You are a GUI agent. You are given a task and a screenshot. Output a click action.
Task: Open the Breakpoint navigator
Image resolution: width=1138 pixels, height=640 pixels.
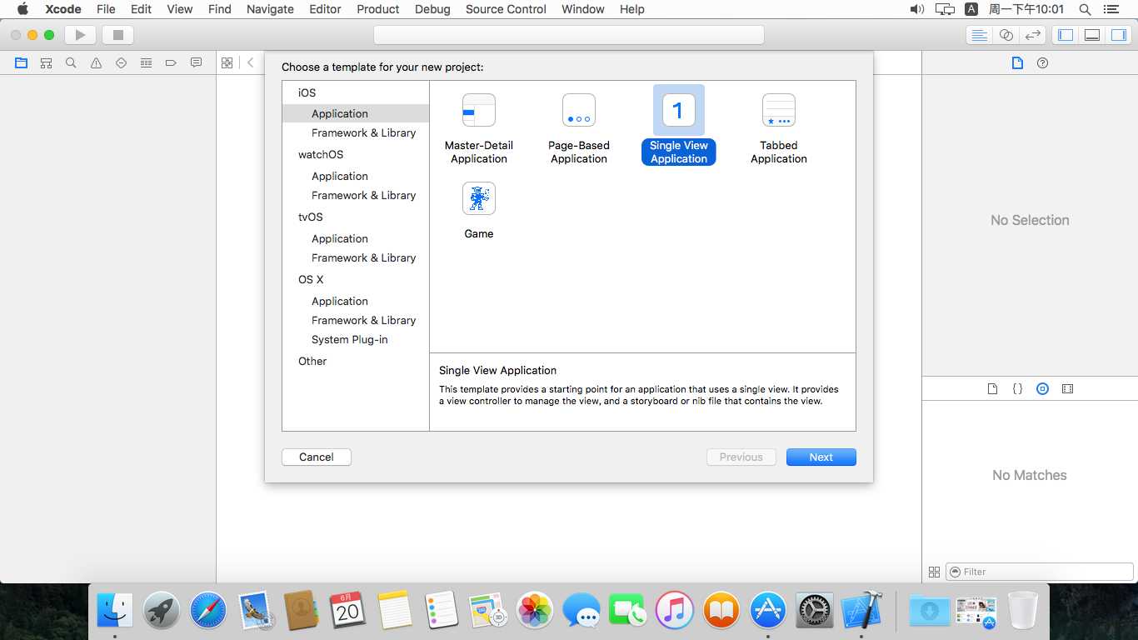(x=171, y=62)
